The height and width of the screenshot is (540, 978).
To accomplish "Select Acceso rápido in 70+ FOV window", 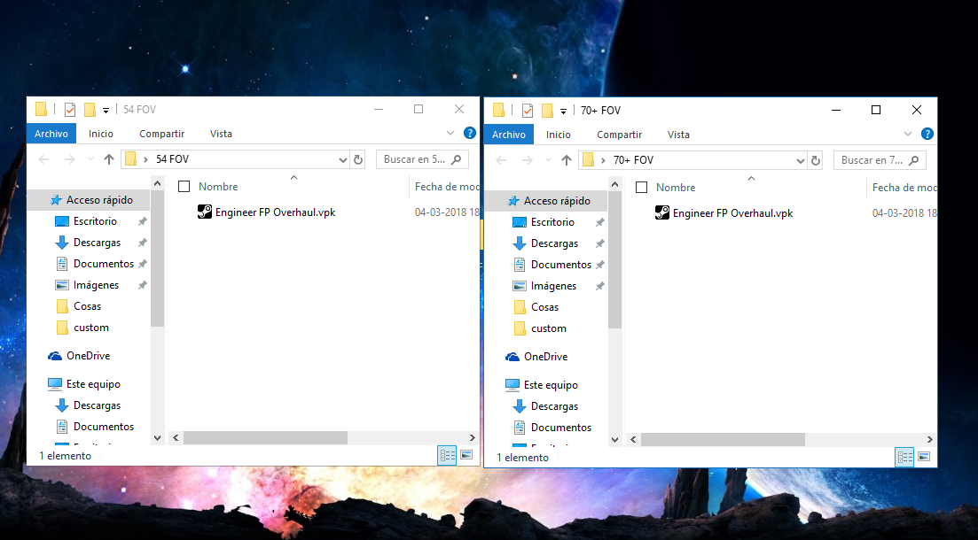I will pyautogui.click(x=557, y=200).
